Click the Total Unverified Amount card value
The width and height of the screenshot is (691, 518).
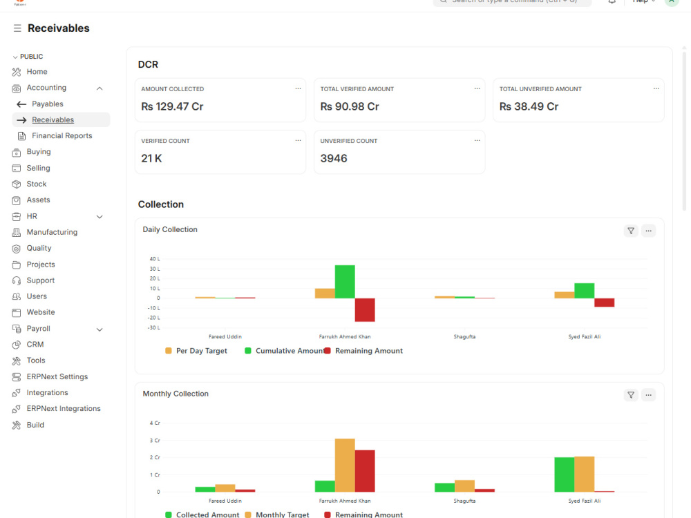coord(529,106)
